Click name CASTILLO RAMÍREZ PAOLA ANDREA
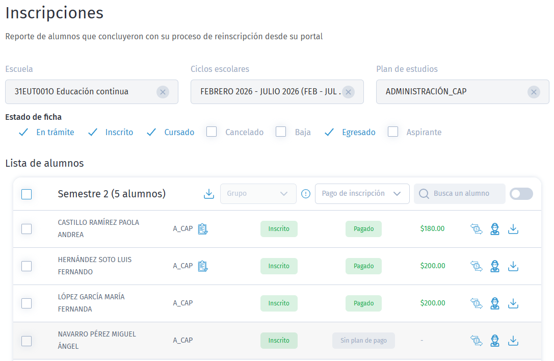 click(98, 228)
